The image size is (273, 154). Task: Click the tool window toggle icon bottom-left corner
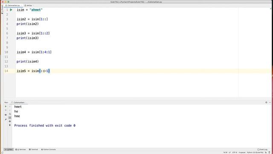2,152
